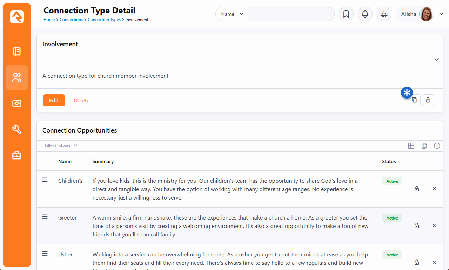The width and height of the screenshot is (449, 270).
Task: Expand the Filter Options section
Action: coord(61,146)
